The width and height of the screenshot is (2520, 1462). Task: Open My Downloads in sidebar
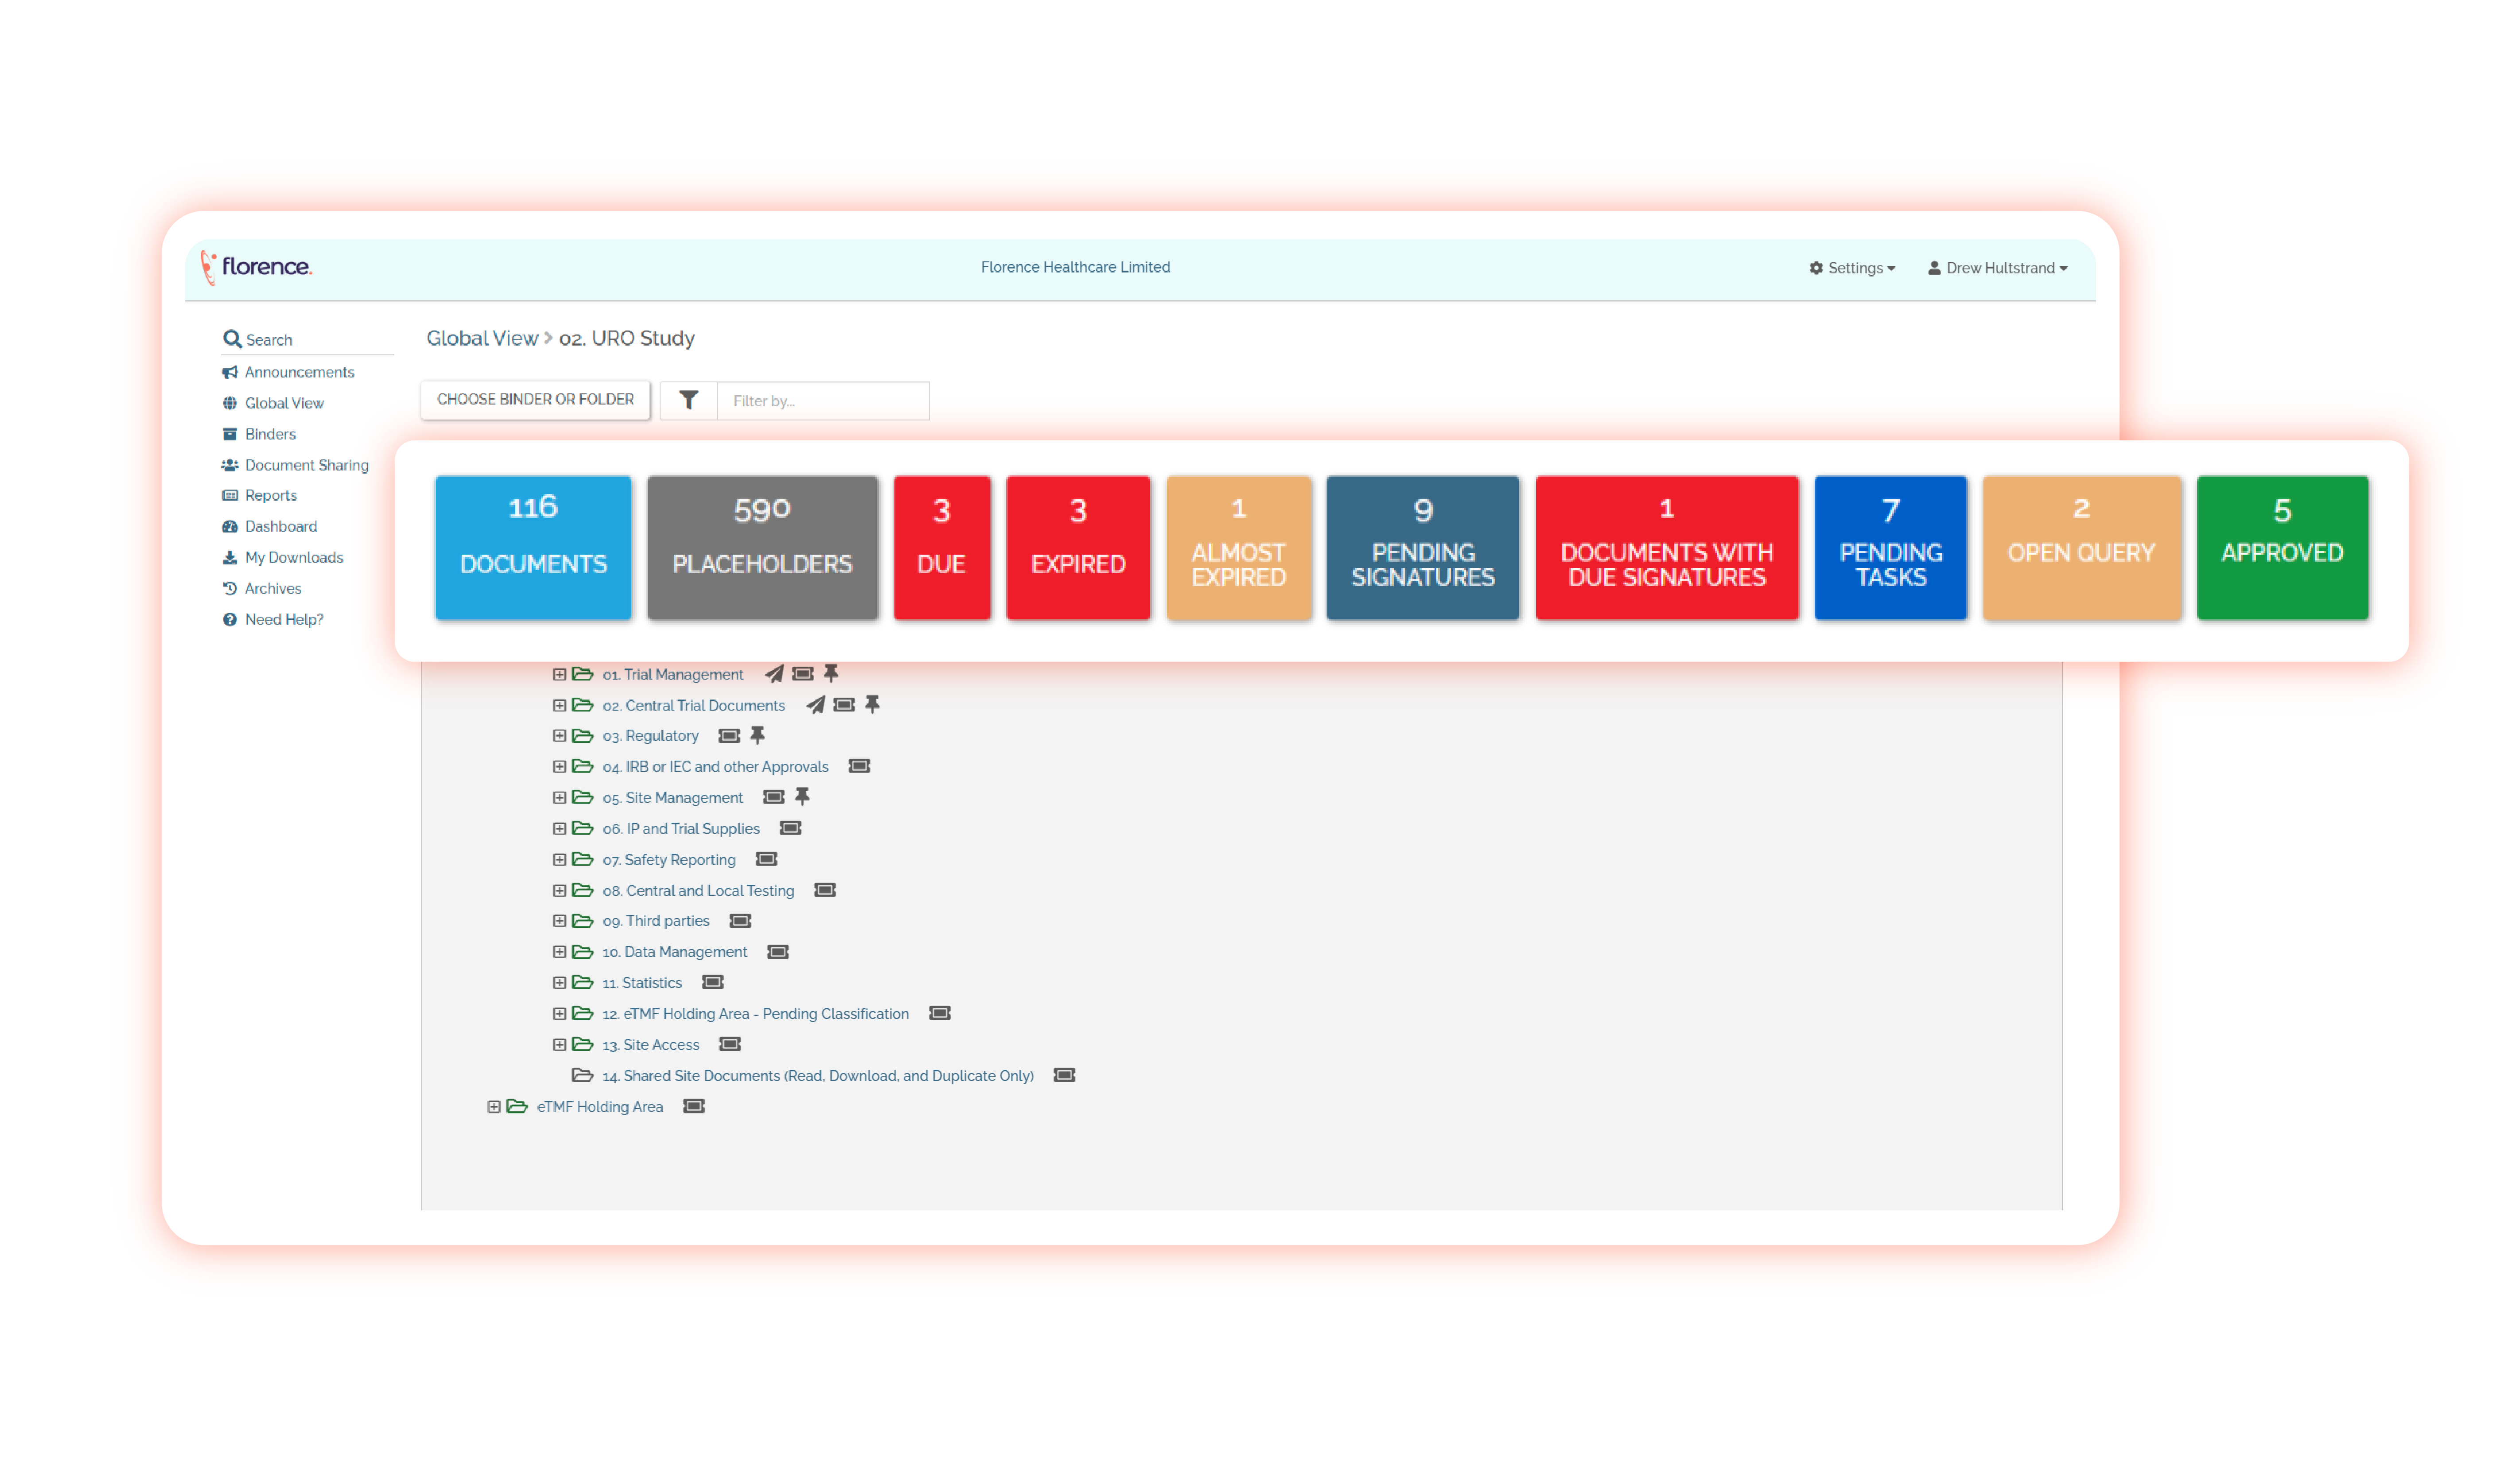pyautogui.click(x=283, y=557)
